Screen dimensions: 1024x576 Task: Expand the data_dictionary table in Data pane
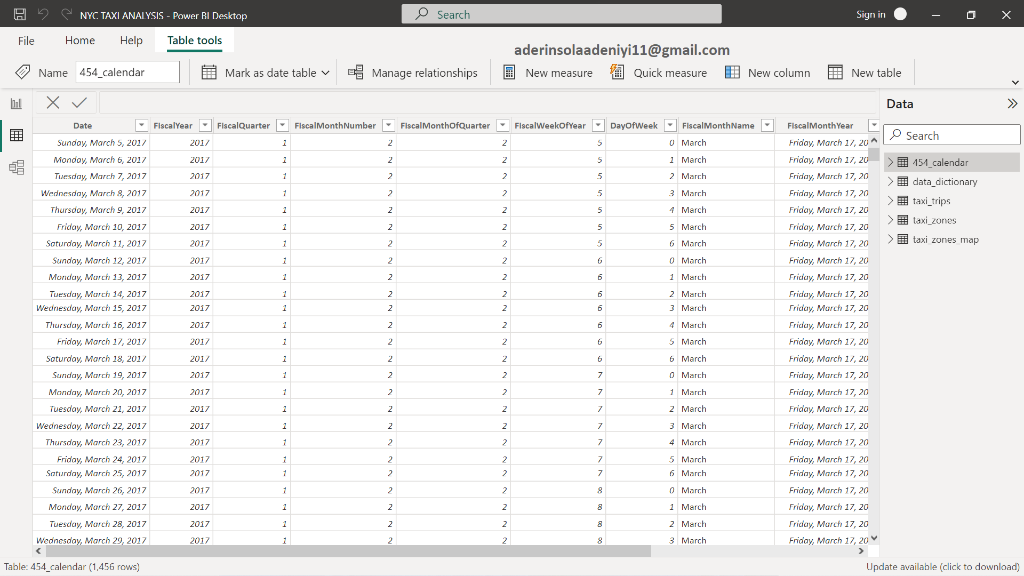pyautogui.click(x=890, y=182)
